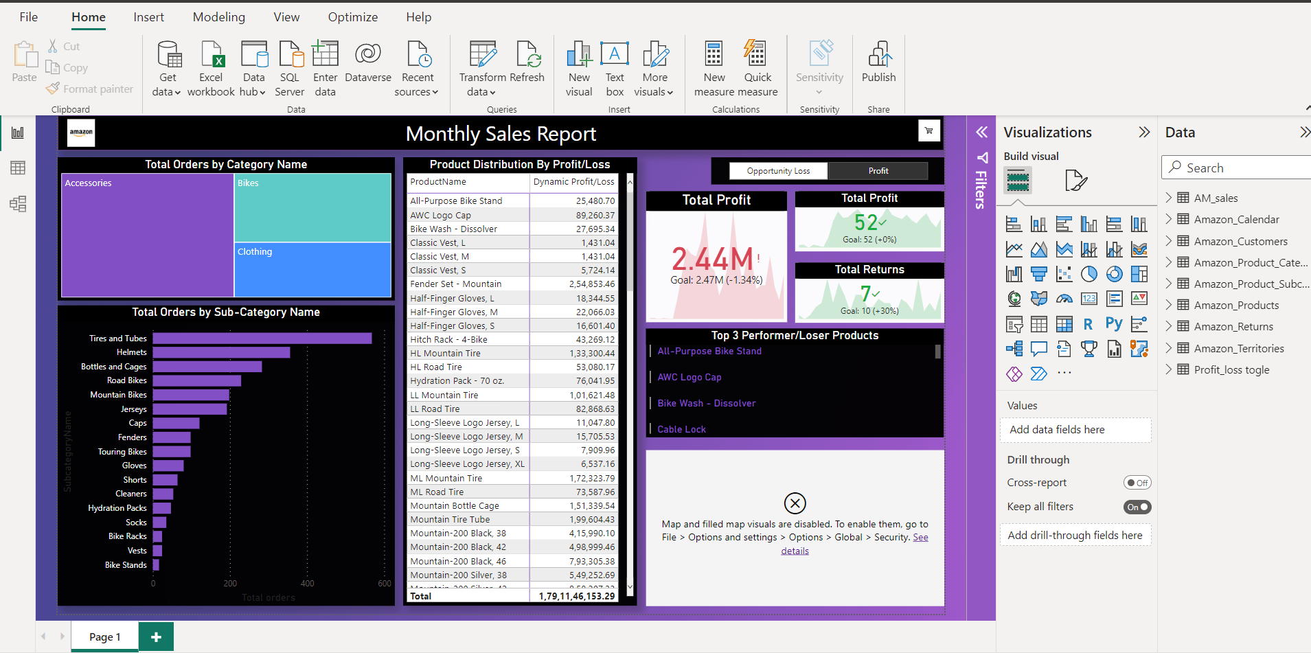Image resolution: width=1311 pixels, height=653 pixels.
Task: Turn on Cross-report drill through
Action: point(1137,482)
